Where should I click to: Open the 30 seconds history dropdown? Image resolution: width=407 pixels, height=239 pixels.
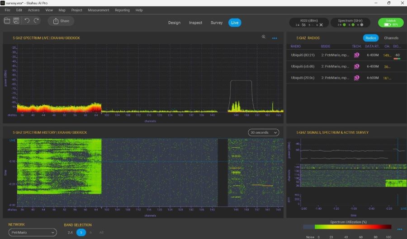[x=264, y=132]
